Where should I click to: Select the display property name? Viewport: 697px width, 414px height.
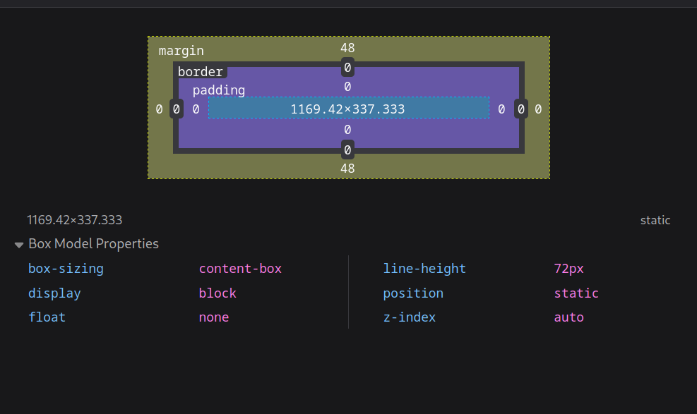[x=54, y=293]
